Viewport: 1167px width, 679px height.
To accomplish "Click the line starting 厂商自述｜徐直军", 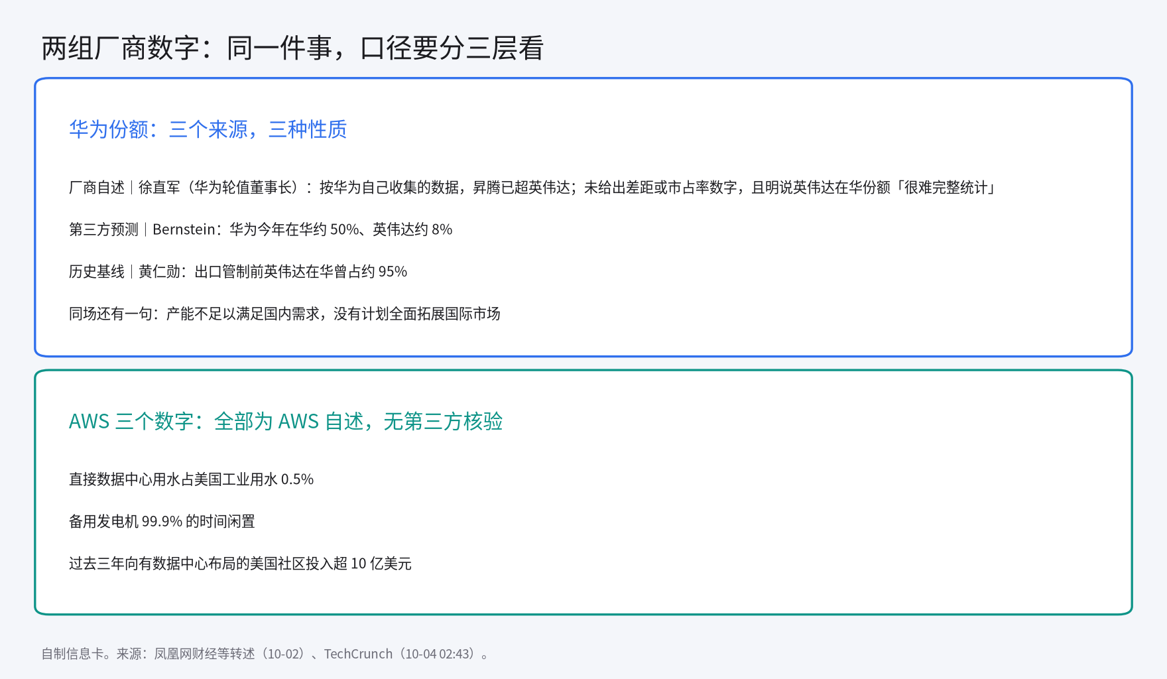I will (532, 188).
